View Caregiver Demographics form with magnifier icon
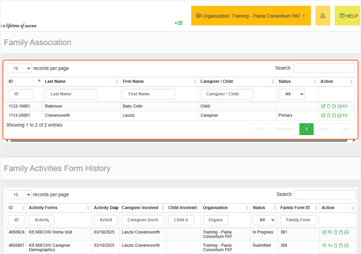Screen dimensions: 361x254 pyautogui.click(x=324, y=246)
